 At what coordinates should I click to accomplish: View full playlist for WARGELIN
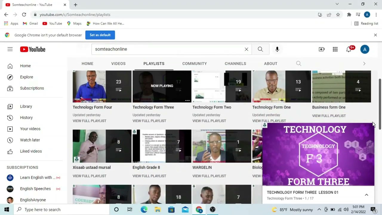coord(209,176)
